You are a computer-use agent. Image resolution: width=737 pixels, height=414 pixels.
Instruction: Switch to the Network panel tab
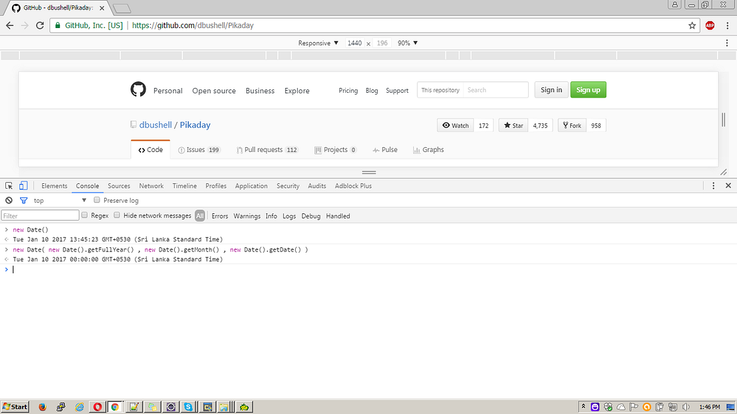(x=151, y=185)
